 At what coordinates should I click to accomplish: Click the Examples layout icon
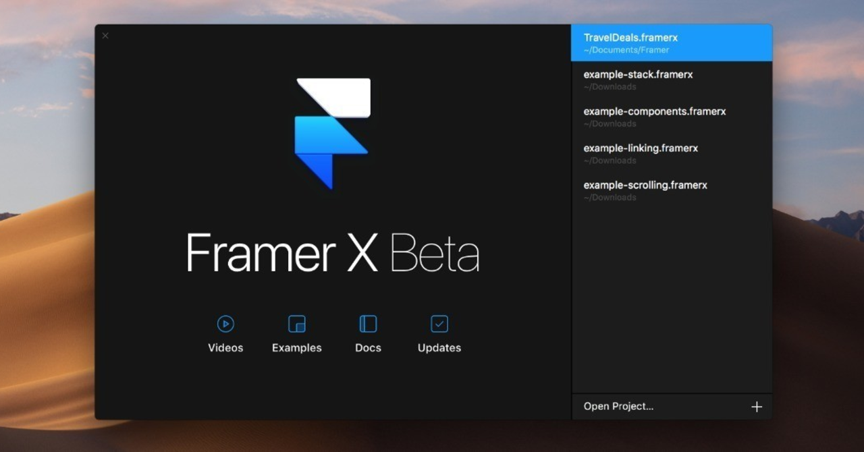tap(297, 324)
